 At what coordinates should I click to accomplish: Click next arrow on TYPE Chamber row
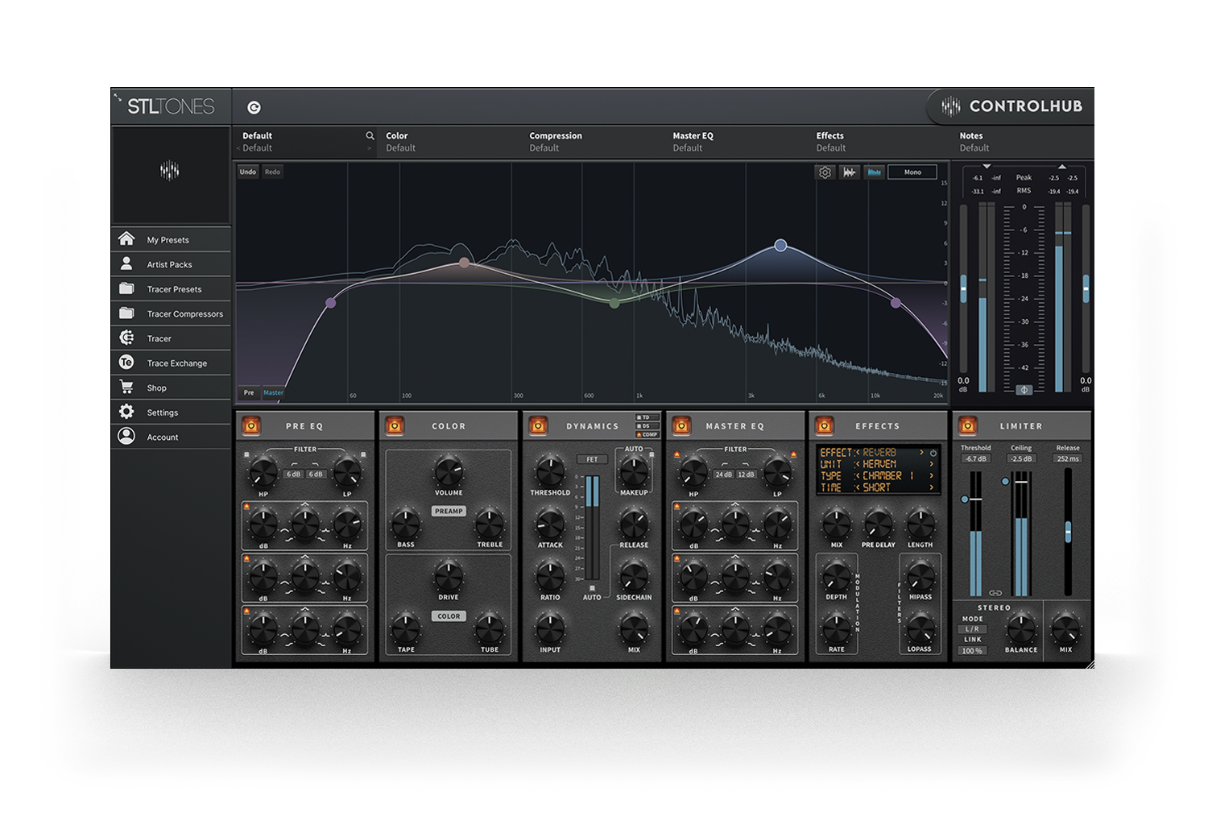pyautogui.click(x=932, y=476)
